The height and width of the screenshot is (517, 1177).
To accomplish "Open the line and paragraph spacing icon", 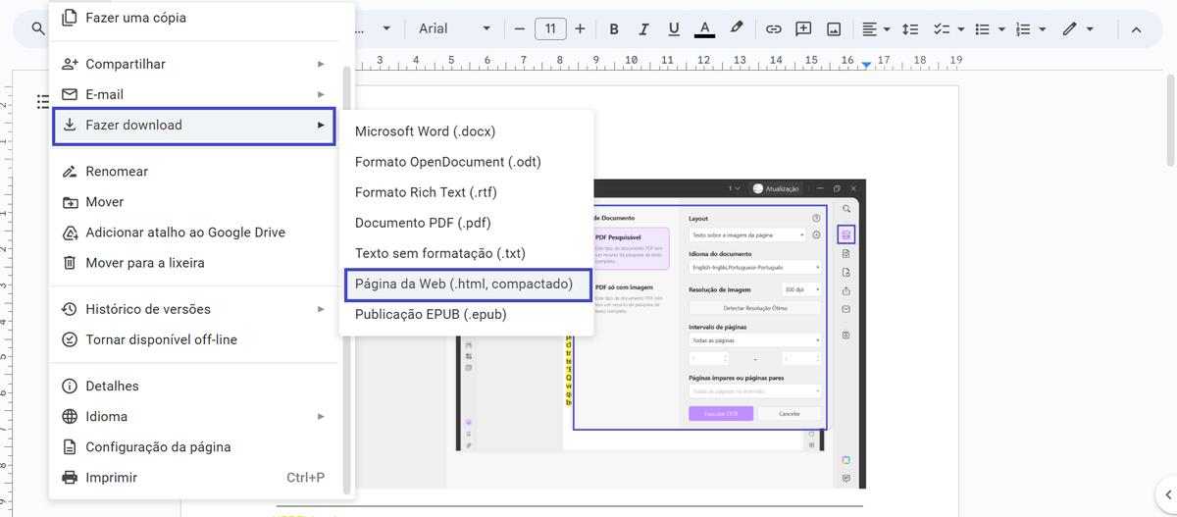I will pyautogui.click(x=909, y=28).
